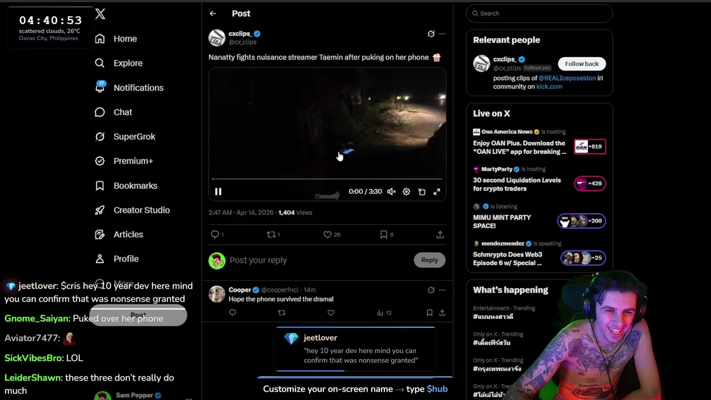
Task: Go back with the Post arrow
Action: (213, 13)
